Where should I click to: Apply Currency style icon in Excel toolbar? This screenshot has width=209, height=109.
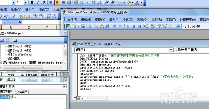76,2
